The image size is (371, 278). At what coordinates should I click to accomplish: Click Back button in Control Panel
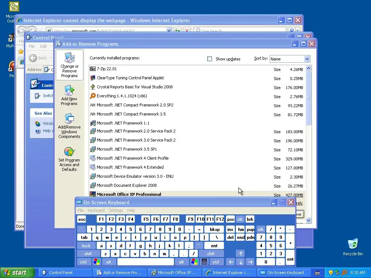(38, 58)
